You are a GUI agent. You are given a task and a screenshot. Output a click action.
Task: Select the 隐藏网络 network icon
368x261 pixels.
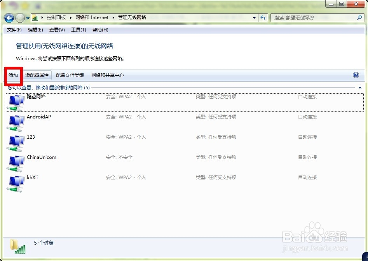(15, 102)
